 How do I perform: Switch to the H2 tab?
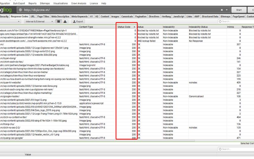click(x=97, y=17)
